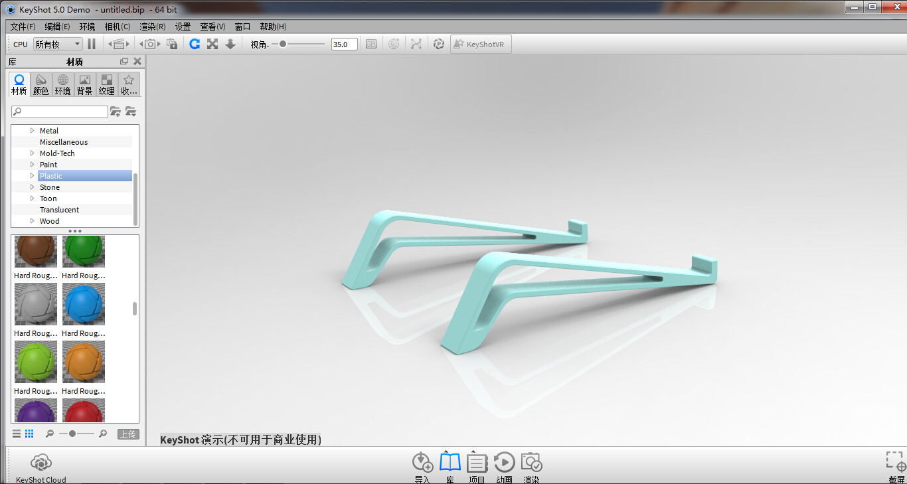
Task: Click the NURBS mode toolbar icon
Action: click(x=416, y=44)
